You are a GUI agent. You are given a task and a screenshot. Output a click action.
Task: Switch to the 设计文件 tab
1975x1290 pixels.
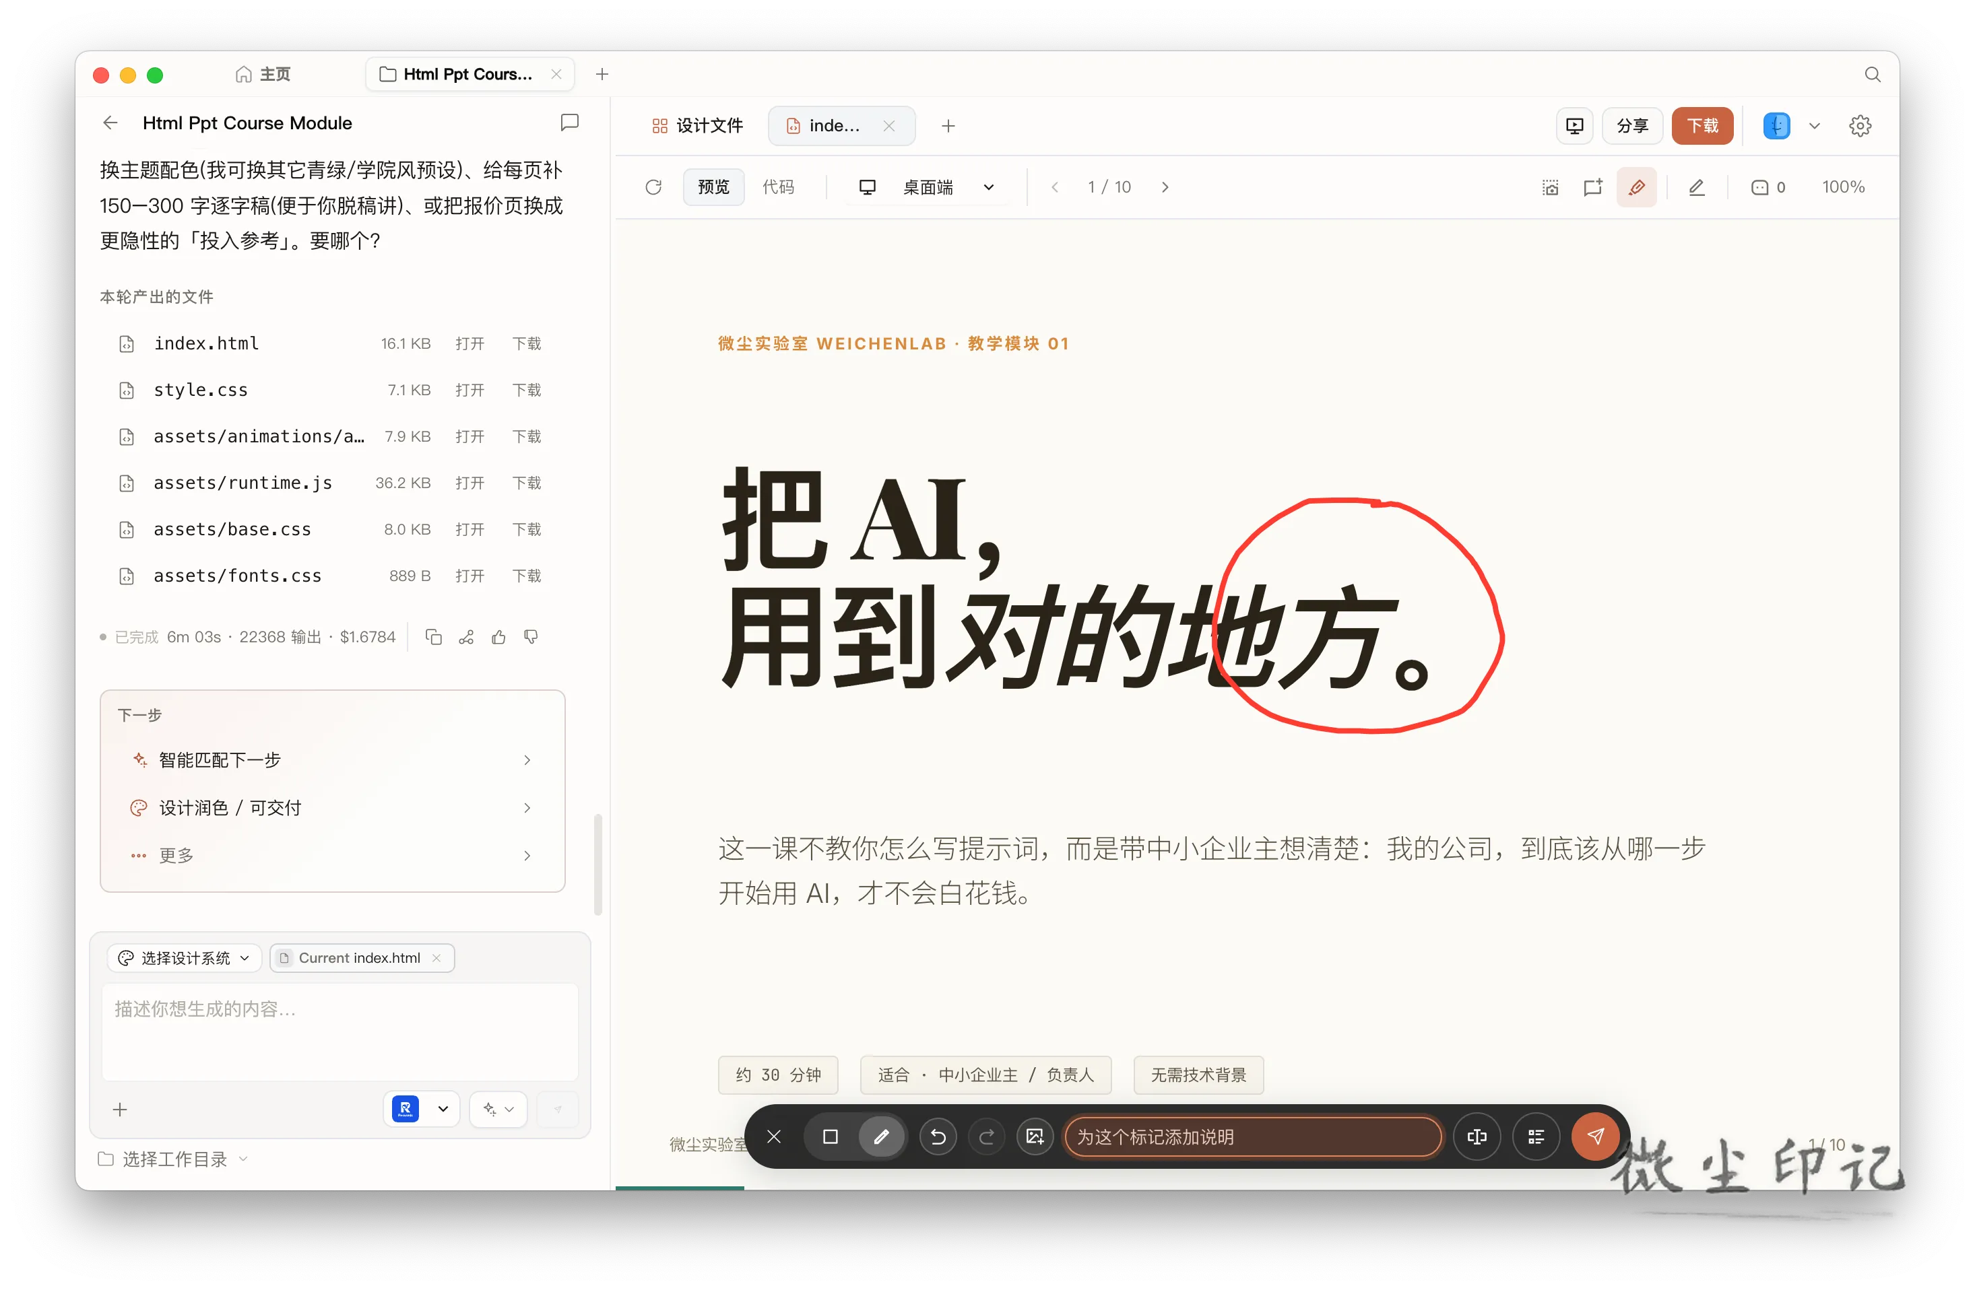coord(697,126)
